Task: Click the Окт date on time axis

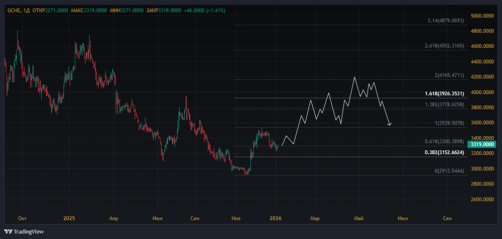Action: tap(22, 218)
